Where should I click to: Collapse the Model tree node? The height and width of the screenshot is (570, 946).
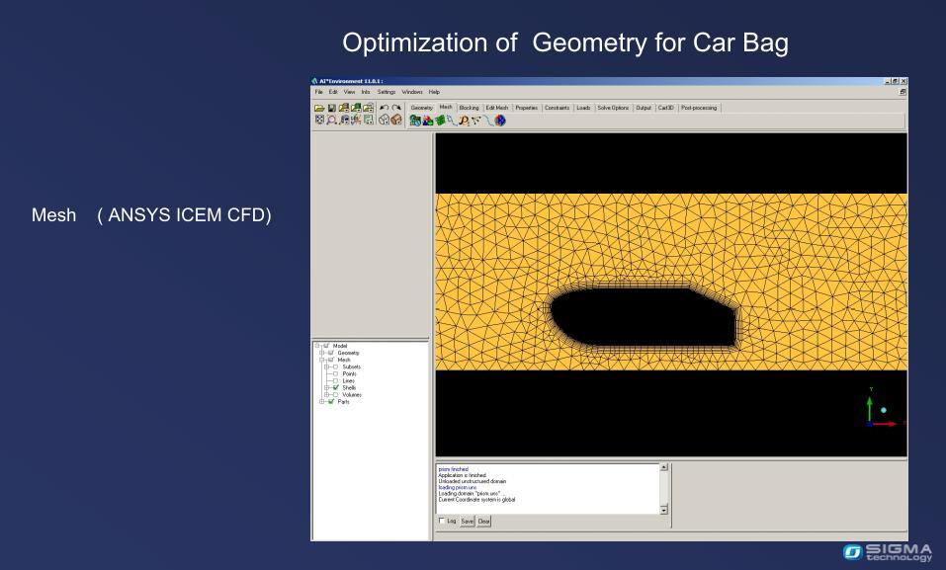(317, 346)
